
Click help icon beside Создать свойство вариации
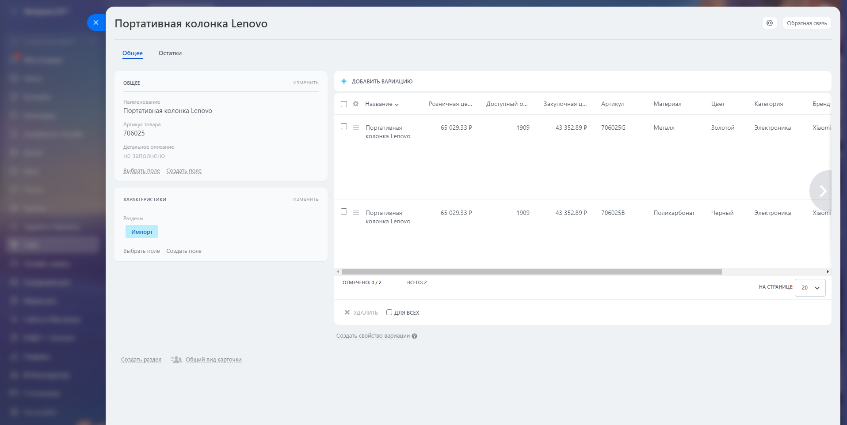pos(415,336)
